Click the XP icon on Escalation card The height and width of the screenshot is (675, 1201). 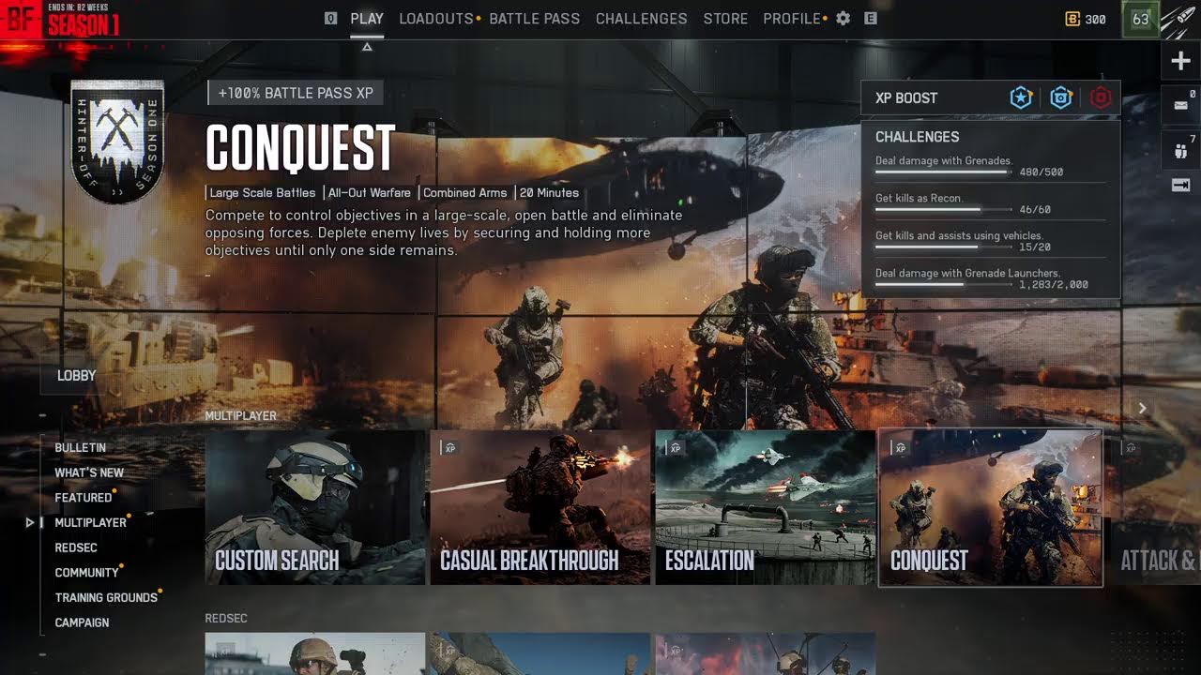[x=676, y=448]
